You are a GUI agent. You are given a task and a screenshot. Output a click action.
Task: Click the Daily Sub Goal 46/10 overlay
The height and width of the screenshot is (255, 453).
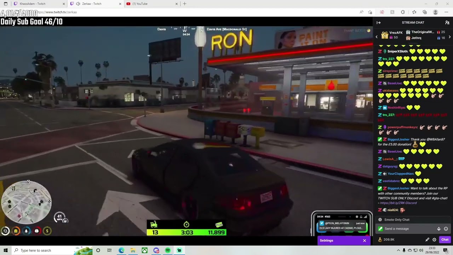coord(31,22)
